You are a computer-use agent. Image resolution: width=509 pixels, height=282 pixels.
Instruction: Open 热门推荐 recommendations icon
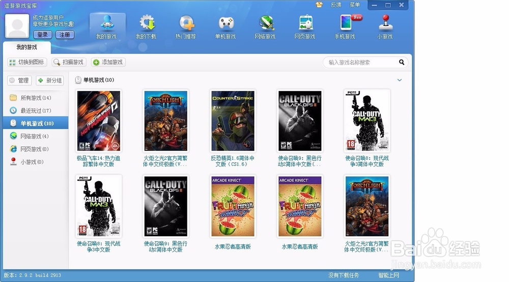click(186, 27)
